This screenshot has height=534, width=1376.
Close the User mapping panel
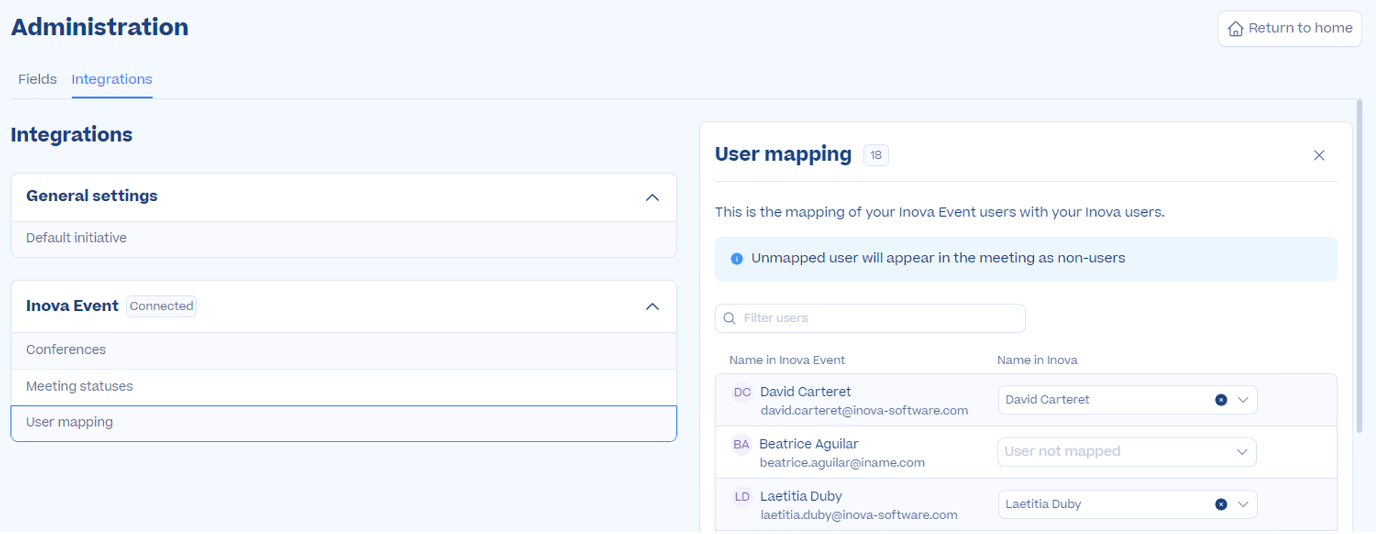pyautogui.click(x=1319, y=155)
